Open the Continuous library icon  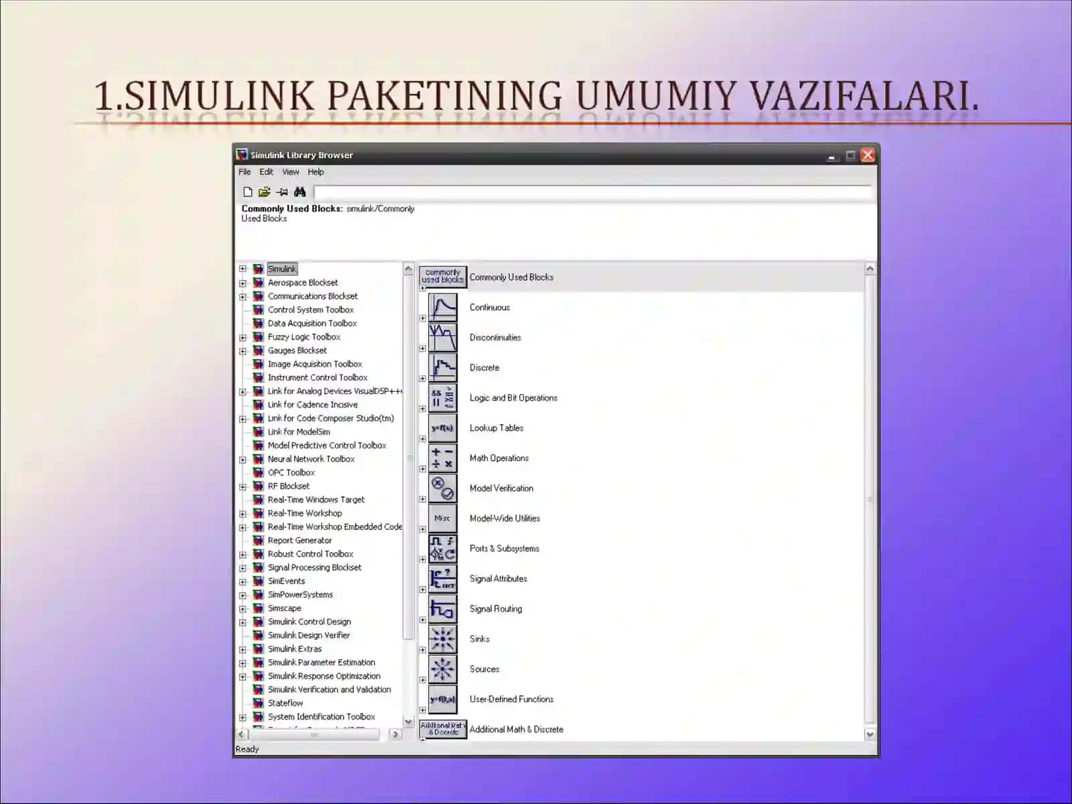(443, 308)
